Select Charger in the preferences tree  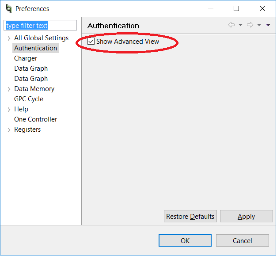click(x=26, y=58)
